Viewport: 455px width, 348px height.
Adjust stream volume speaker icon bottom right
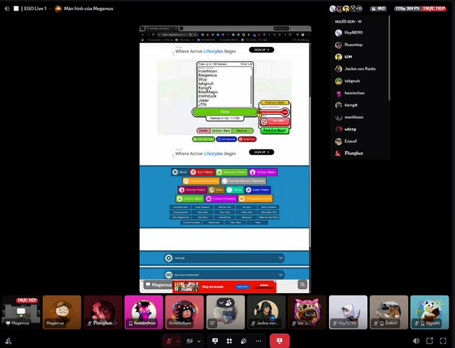[416, 341]
